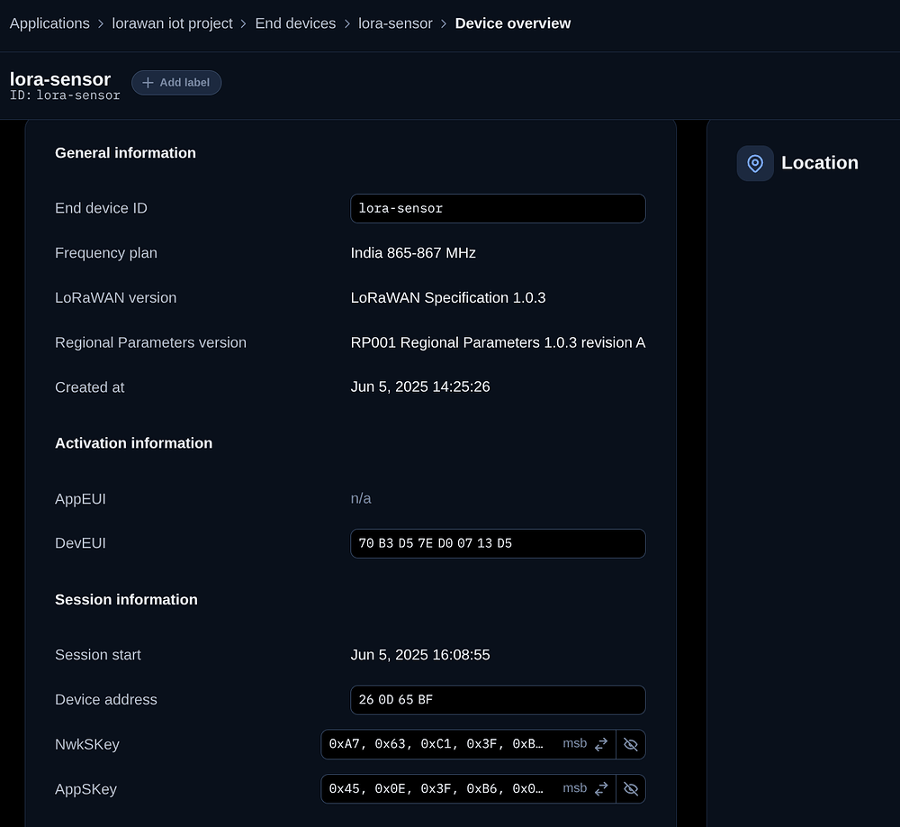Click 'ID: lora-sensor' under device title

(x=65, y=95)
